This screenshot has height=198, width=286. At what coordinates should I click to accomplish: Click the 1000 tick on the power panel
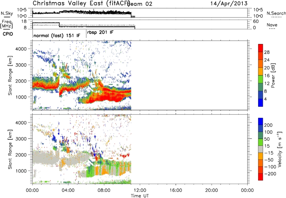[x=21, y=97]
